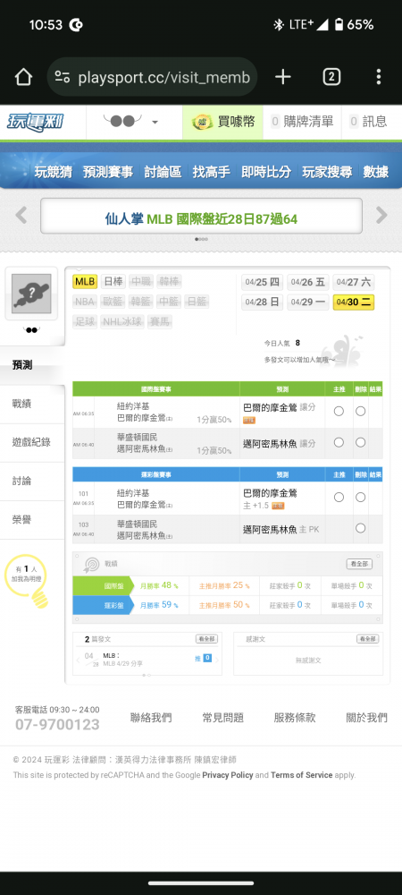Click the target icon next to 戰績 header
Screen dimensions: 402x895
point(91,564)
